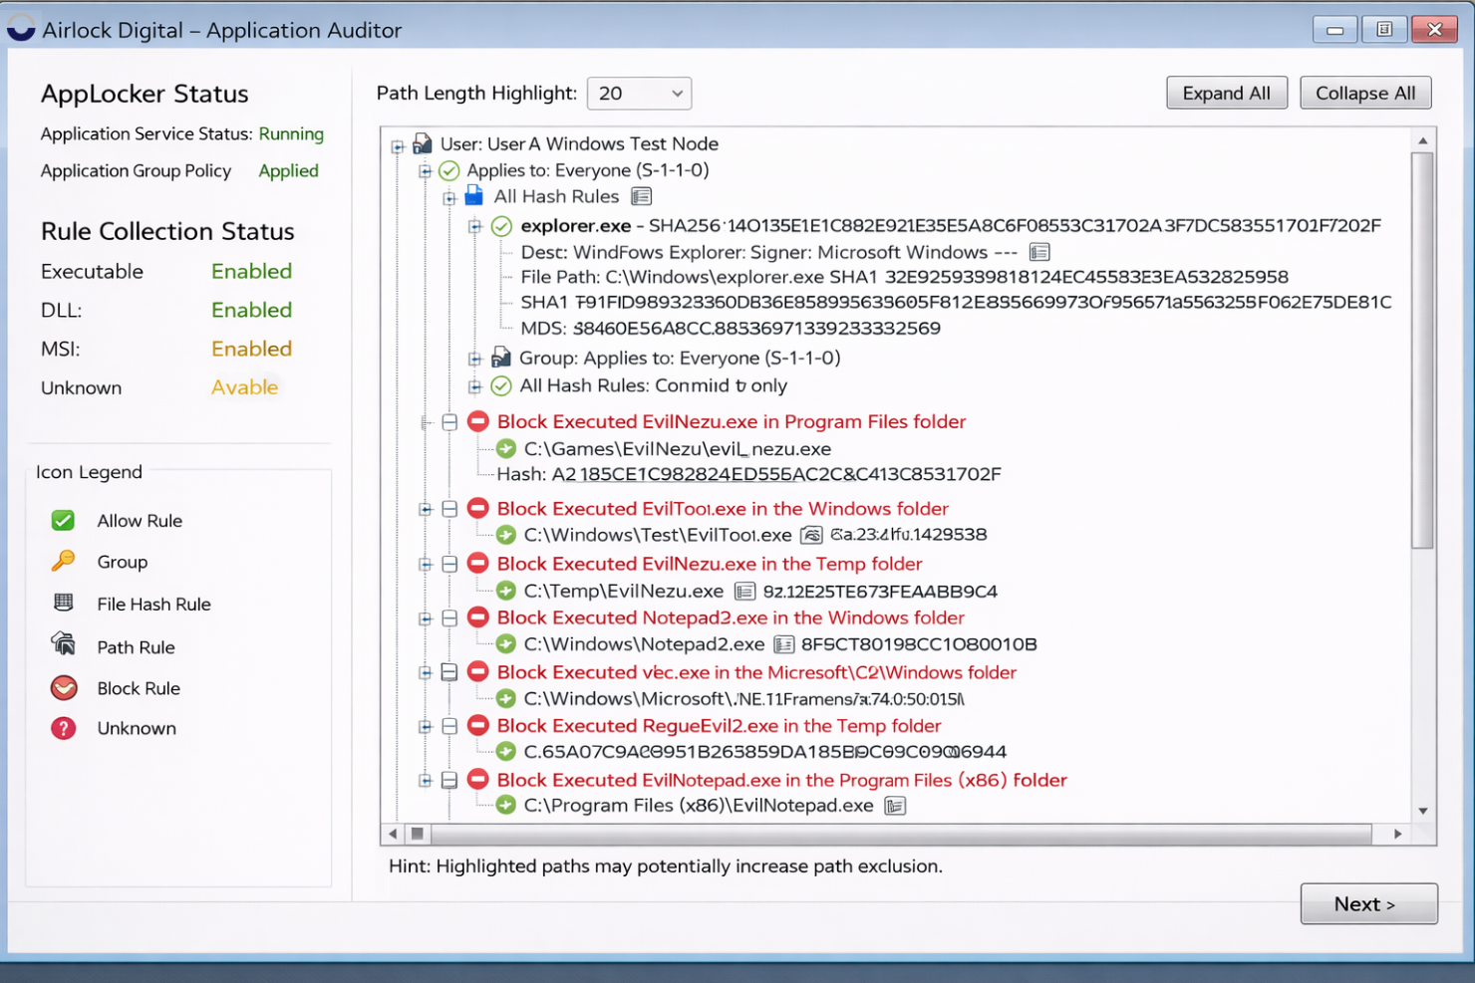
Task: Click the Expand All button
Action: click(x=1226, y=94)
